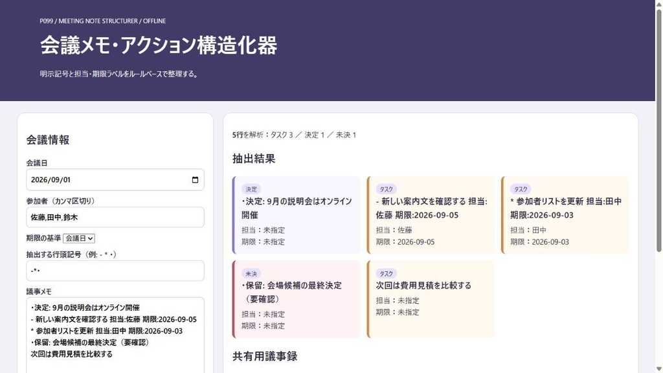
Task: Click card title - 新しい案内文を確認する
Action: [x=431, y=208]
